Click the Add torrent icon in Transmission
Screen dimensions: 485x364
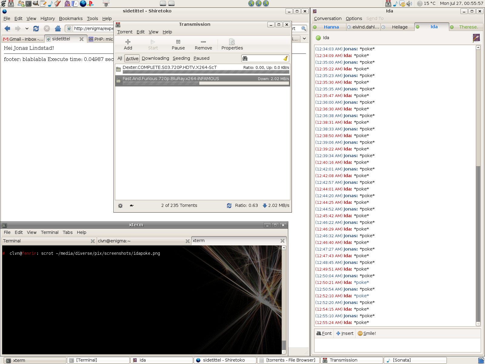coord(128,42)
